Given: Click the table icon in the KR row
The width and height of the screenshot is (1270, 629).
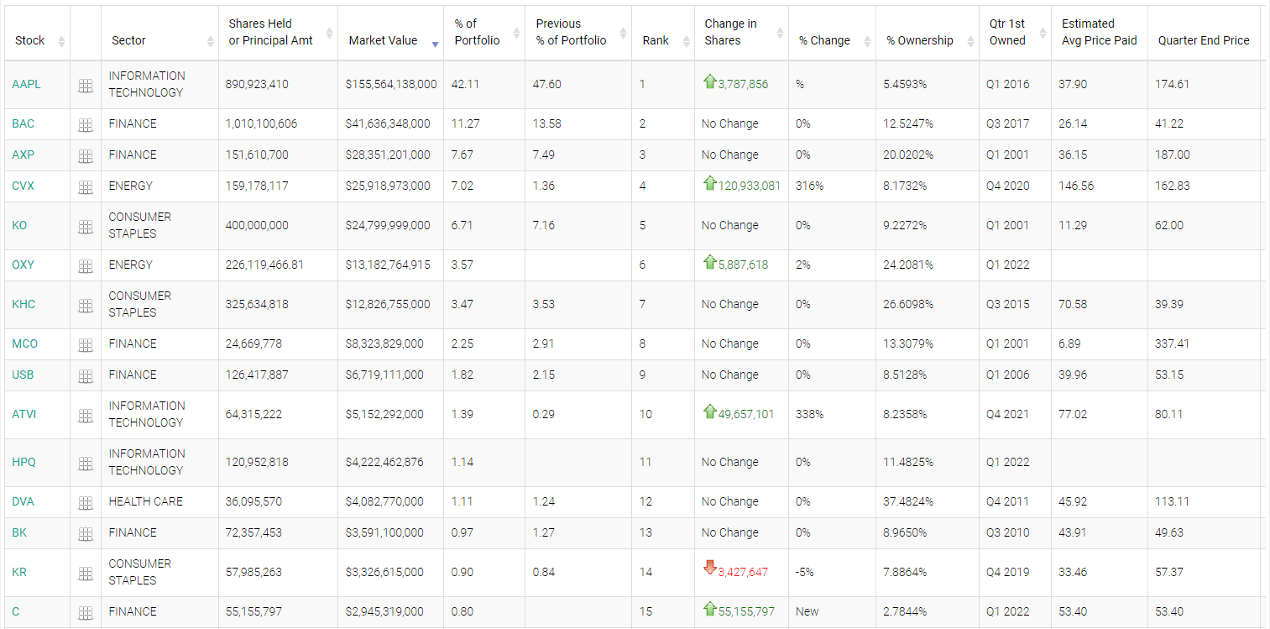Looking at the screenshot, I should coord(85,574).
